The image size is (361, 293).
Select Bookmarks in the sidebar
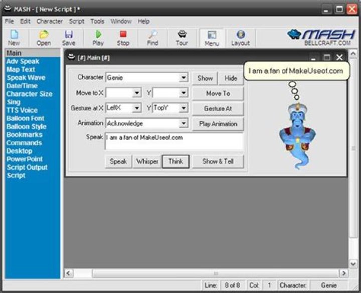25,135
